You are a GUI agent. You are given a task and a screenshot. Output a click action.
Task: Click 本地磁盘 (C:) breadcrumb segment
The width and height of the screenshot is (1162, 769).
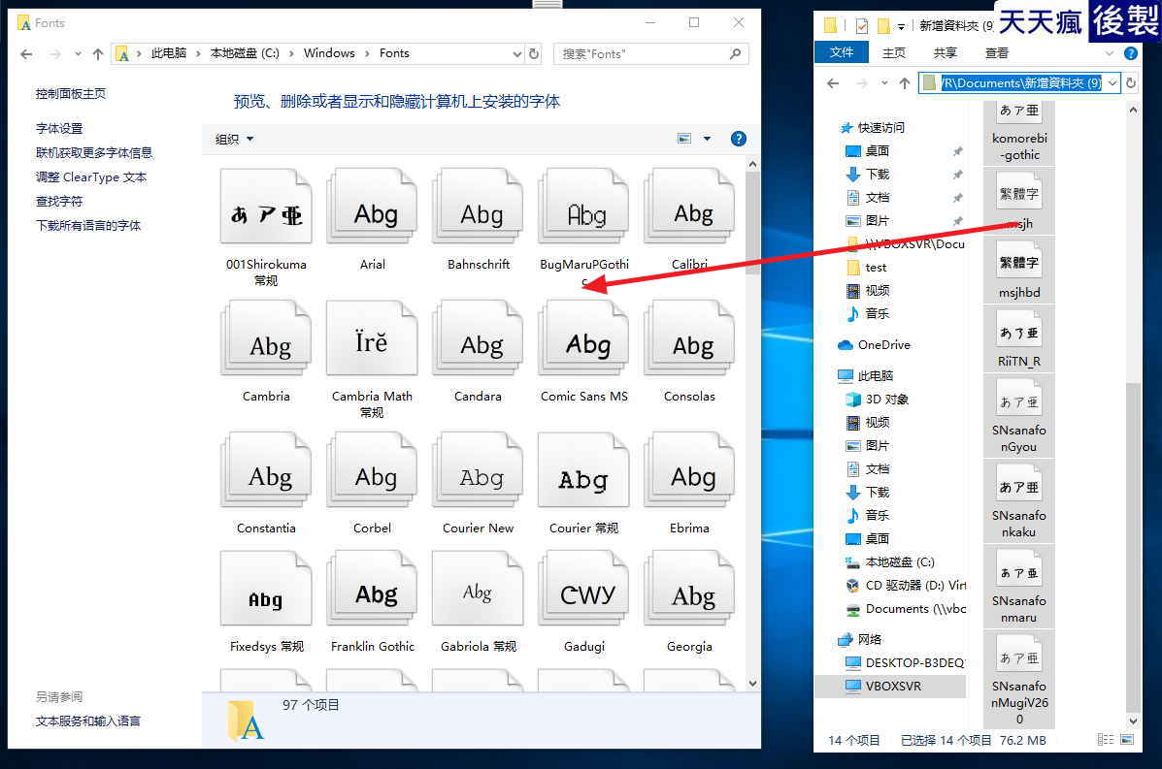click(245, 53)
